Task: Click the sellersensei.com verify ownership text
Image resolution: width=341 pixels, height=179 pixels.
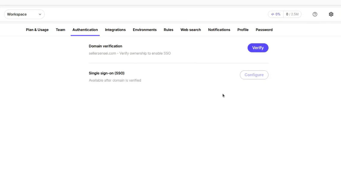Action: 130,53
